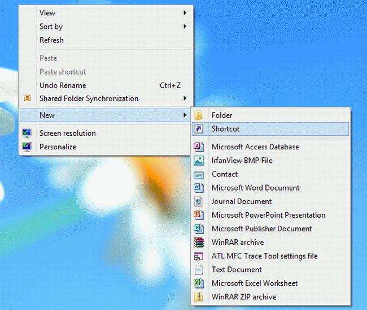The image size is (367, 310).
Task: Create new Microsoft Access Database
Action: [x=270, y=147]
